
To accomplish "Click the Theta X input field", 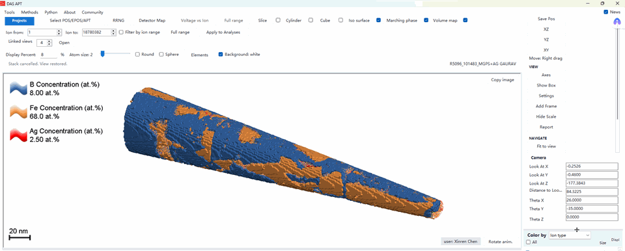I will 592,200.
